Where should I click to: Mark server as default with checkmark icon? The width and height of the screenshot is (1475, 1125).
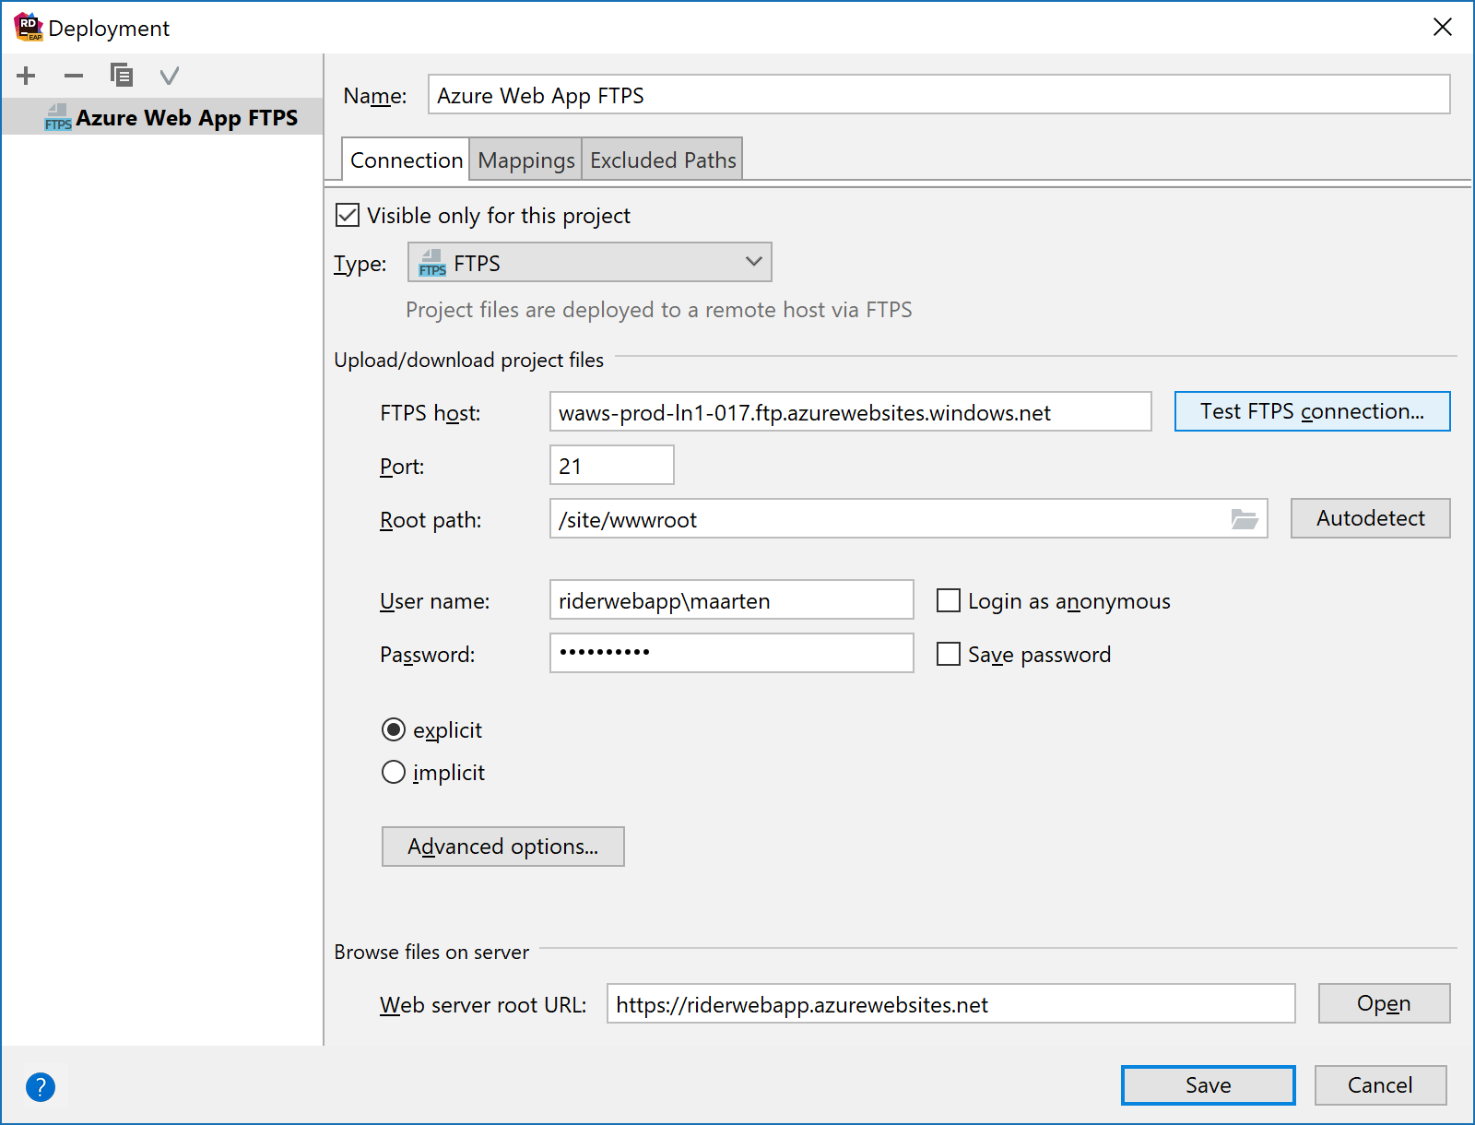click(170, 76)
